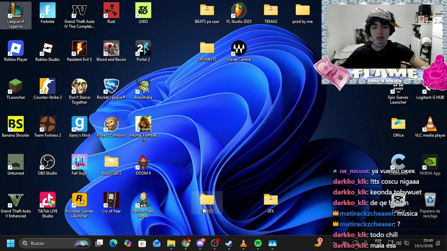Click the ESP language indicator in the tray

pyautogui.click(x=378, y=241)
